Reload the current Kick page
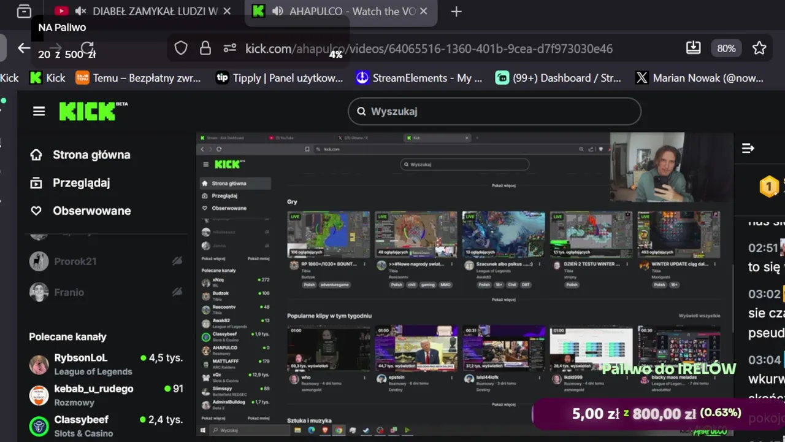Viewport: 785px width, 442px height. tap(88, 48)
